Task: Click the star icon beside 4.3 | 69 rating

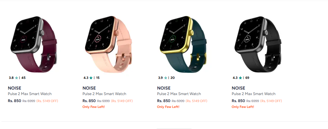Action: (x=240, y=78)
